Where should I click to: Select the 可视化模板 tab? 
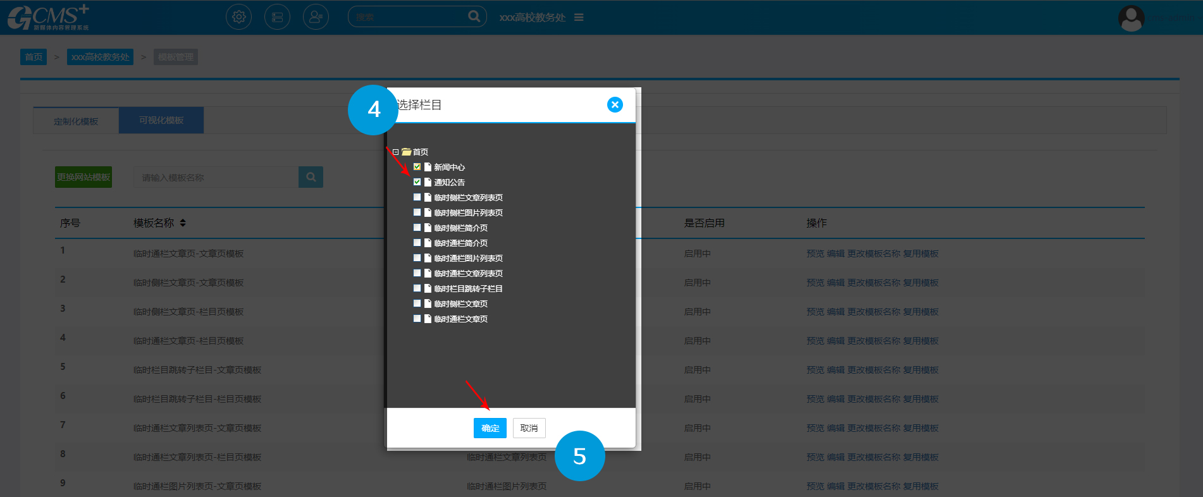(161, 120)
